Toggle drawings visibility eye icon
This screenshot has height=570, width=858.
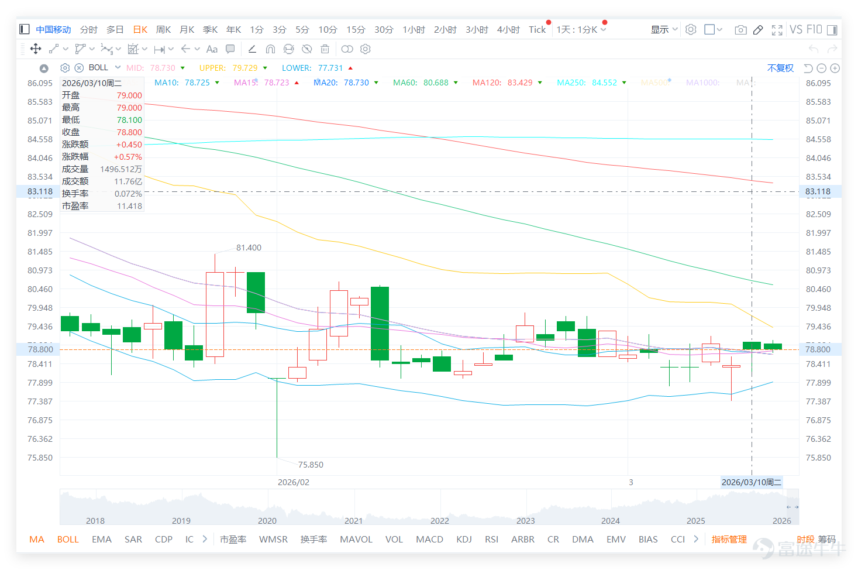click(306, 49)
